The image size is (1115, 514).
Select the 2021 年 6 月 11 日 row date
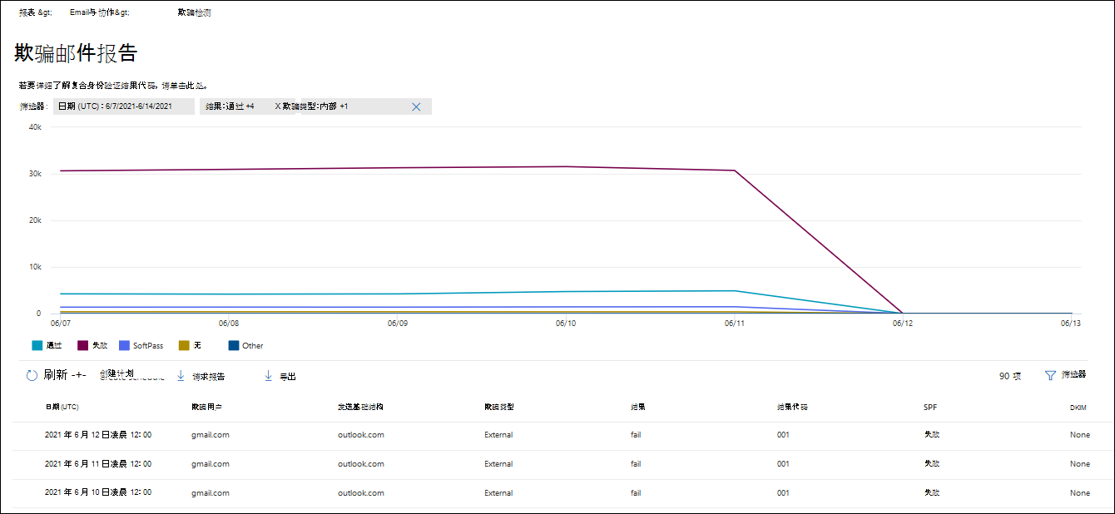pyautogui.click(x=98, y=464)
